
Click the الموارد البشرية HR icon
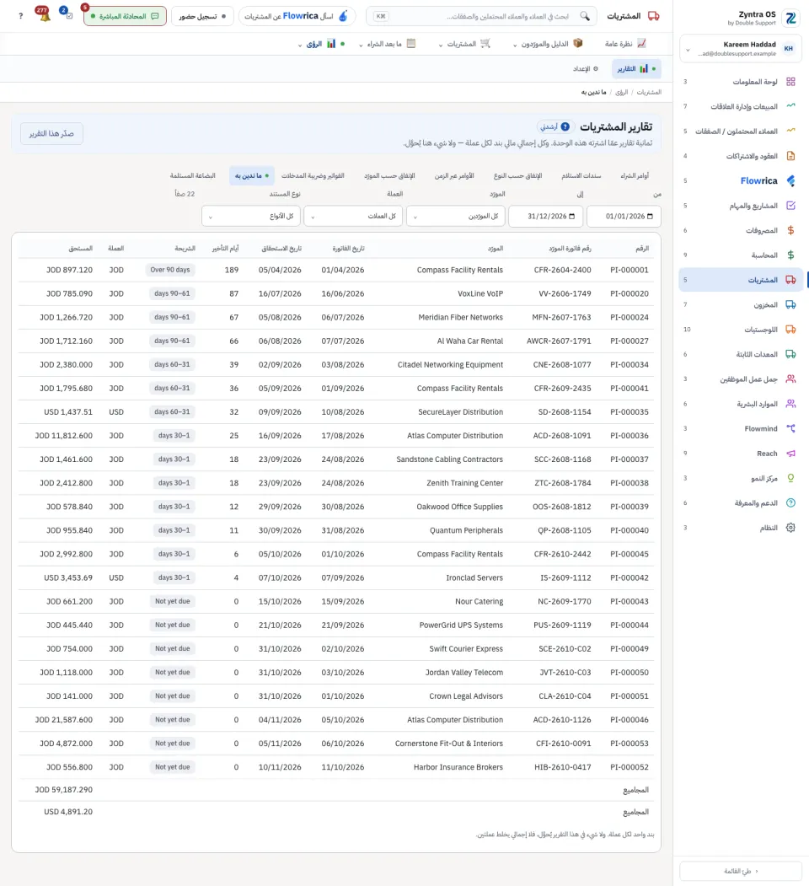[790, 404]
